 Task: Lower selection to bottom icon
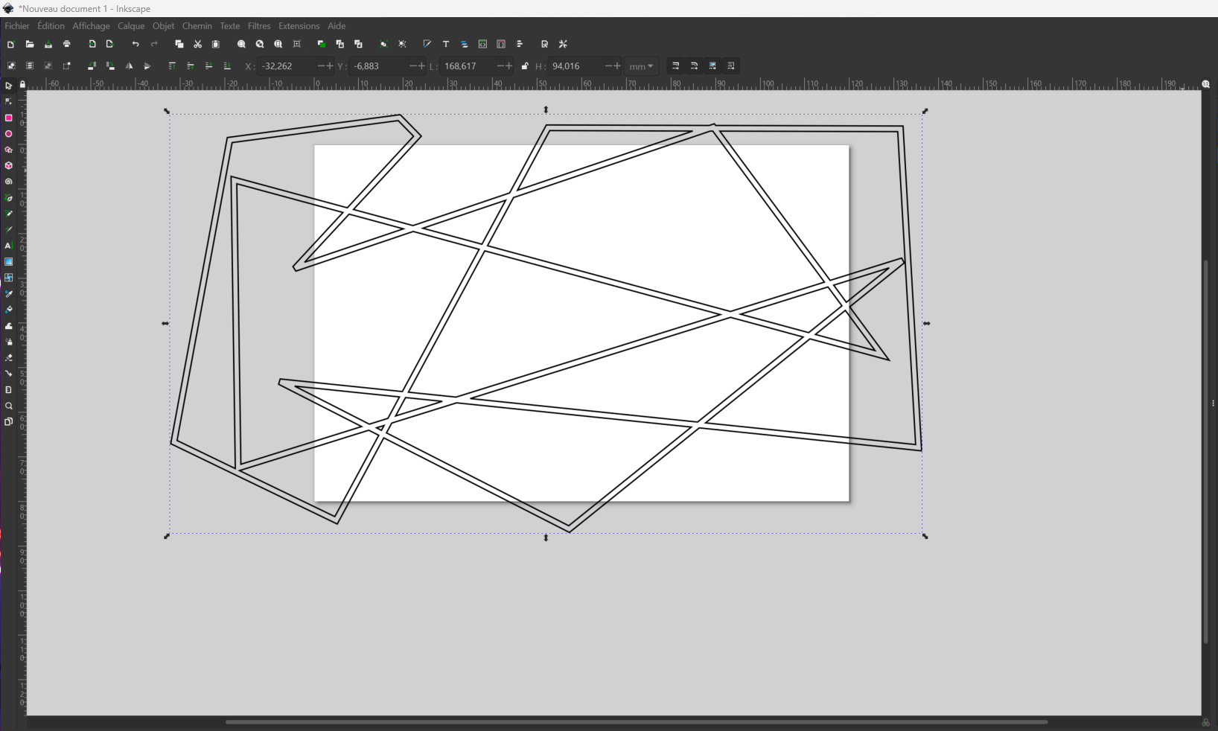point(228,66)
